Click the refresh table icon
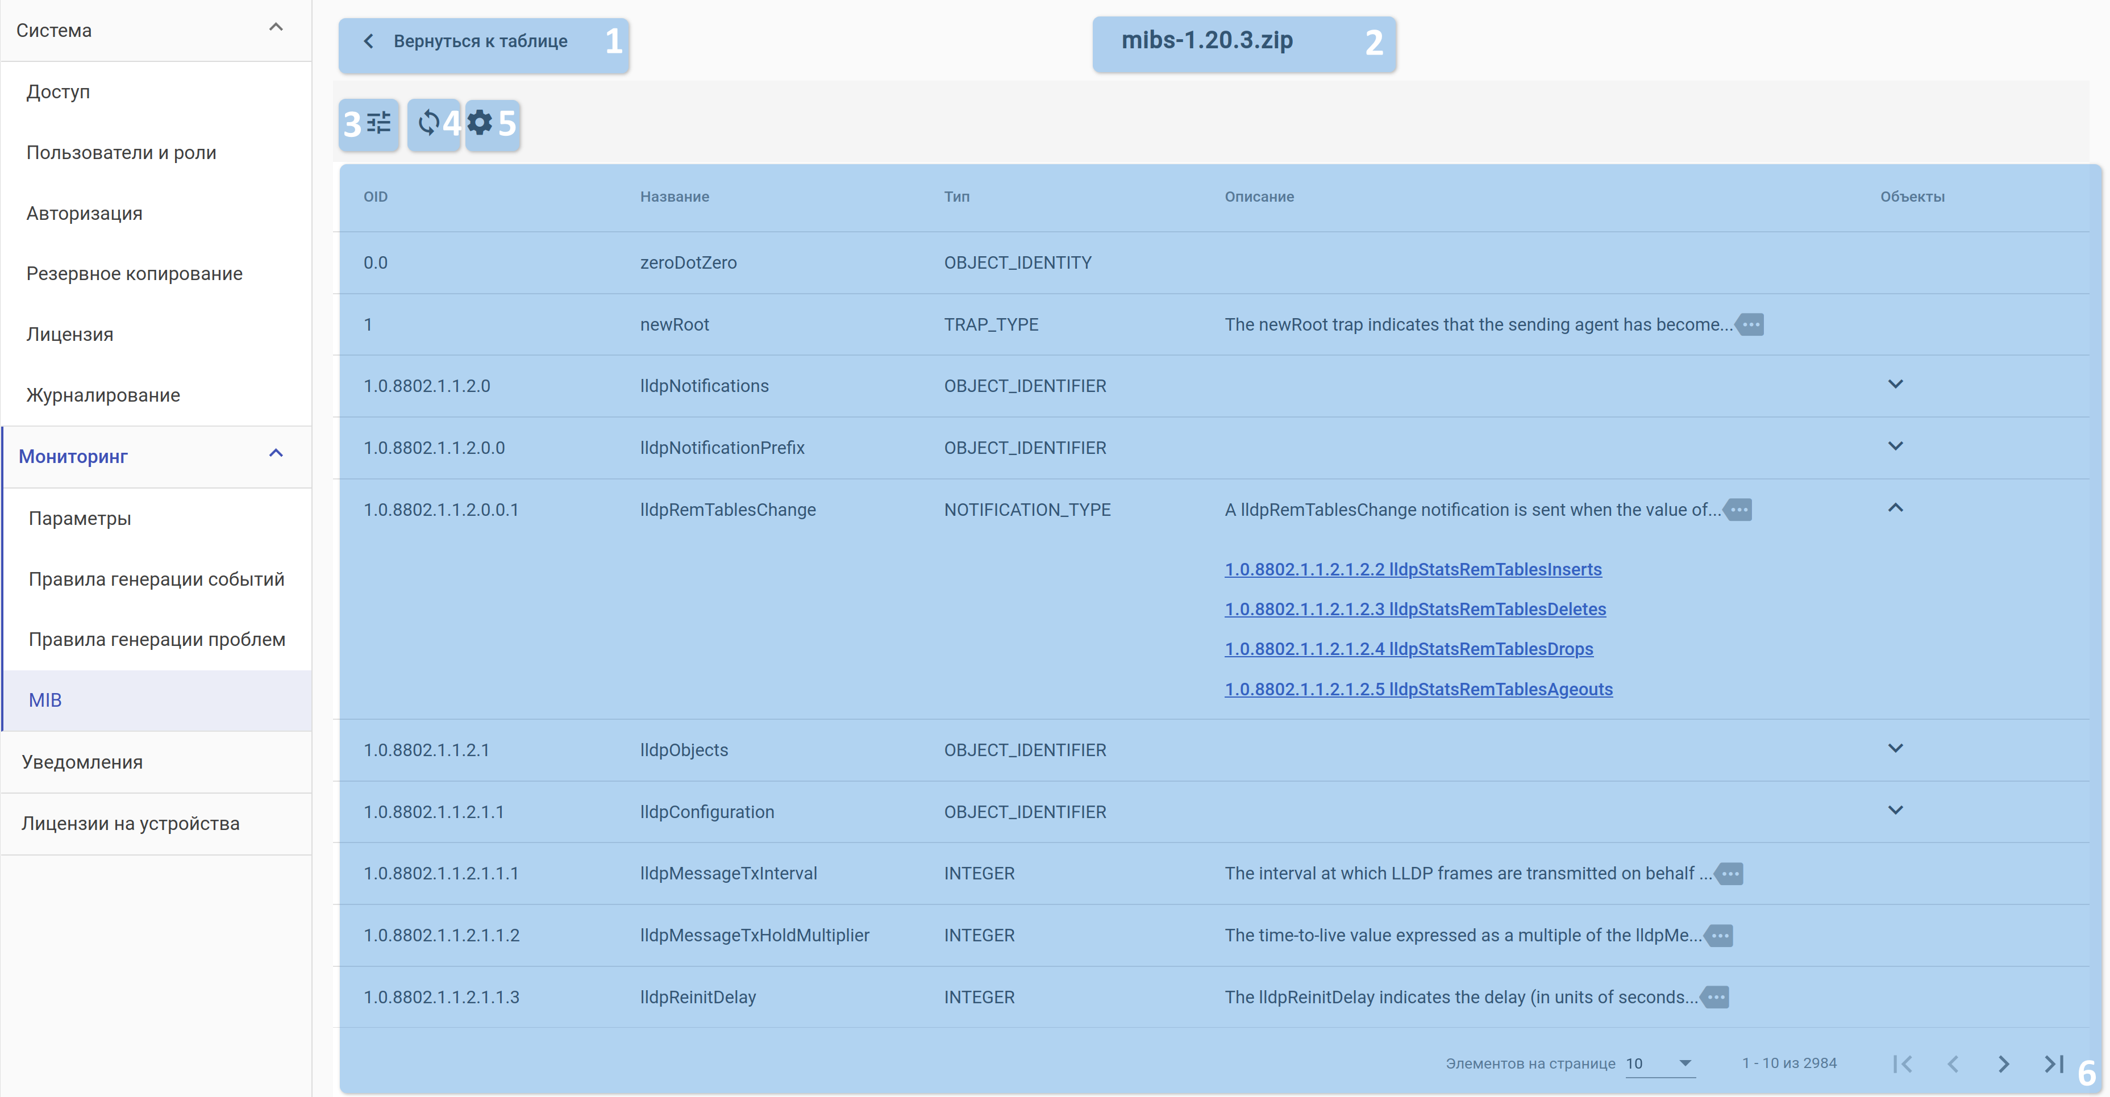The image size is (2110, 1097). click(x=428, y=124)
